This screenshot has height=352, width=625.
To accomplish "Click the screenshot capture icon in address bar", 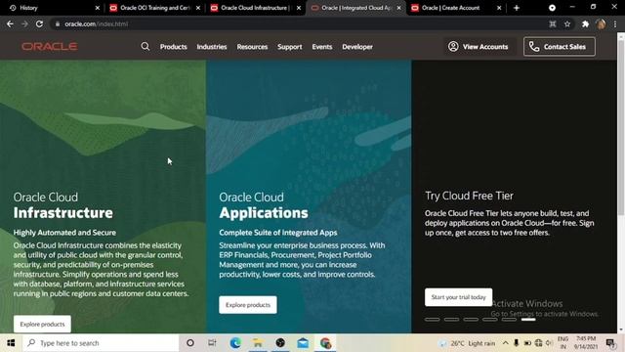I will click(x=553, y=23).
